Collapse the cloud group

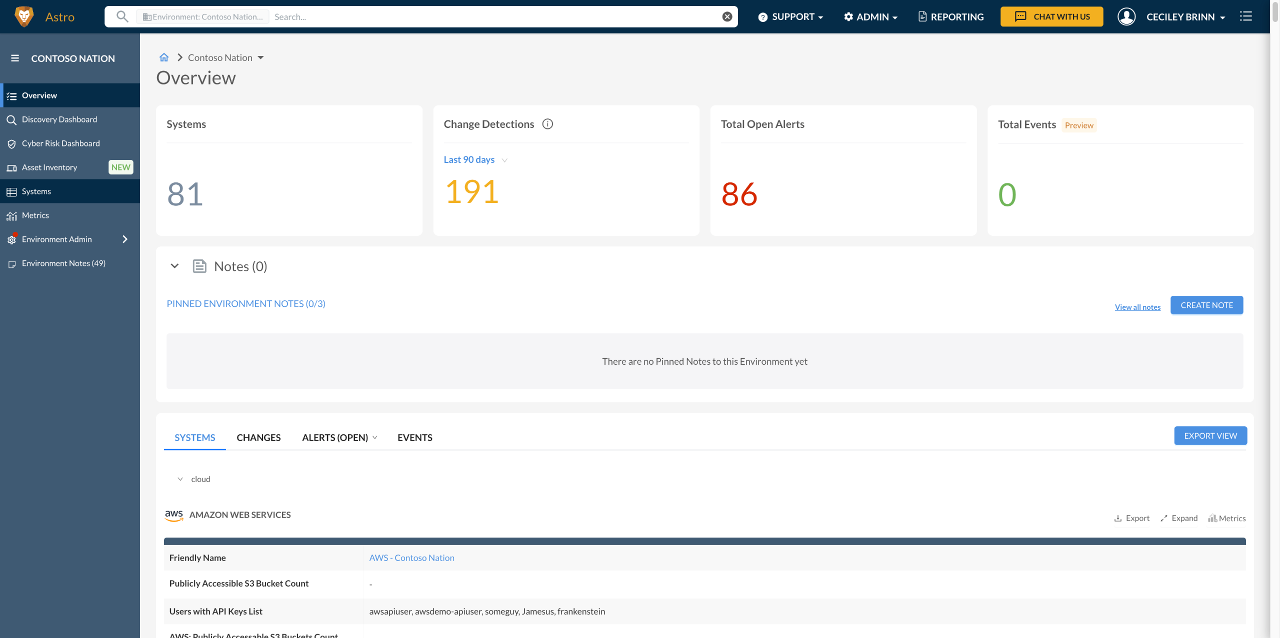pos(180,479)
